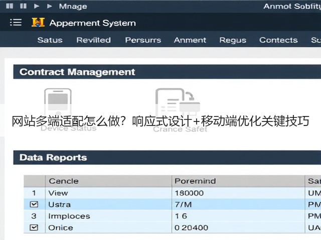Select the Regus tab
This screenshot has width=321, height=240.
(x=233, y=40)
